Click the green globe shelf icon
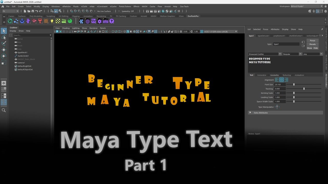The image size is (328, 184). coord(10,21)
